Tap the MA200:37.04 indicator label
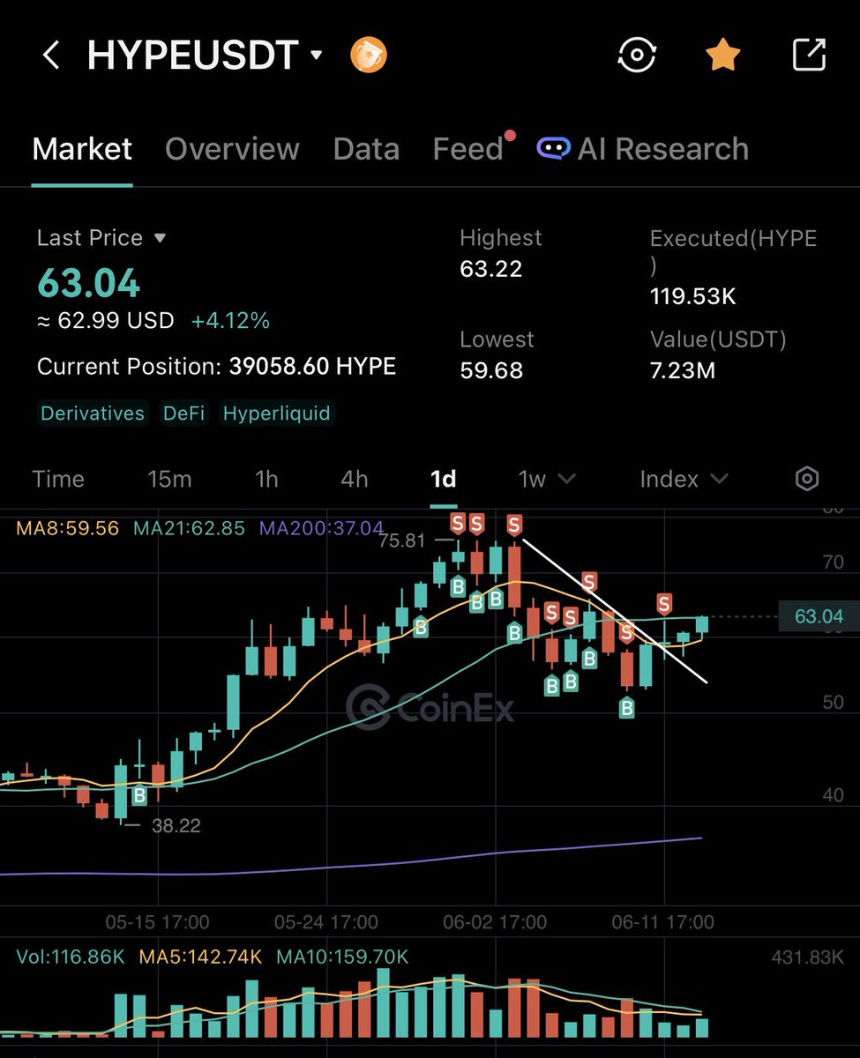 [x=321, y=529]
